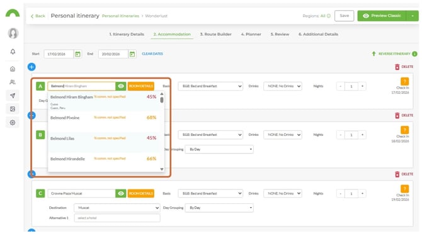Open Basis dropdown in row B

210,135
